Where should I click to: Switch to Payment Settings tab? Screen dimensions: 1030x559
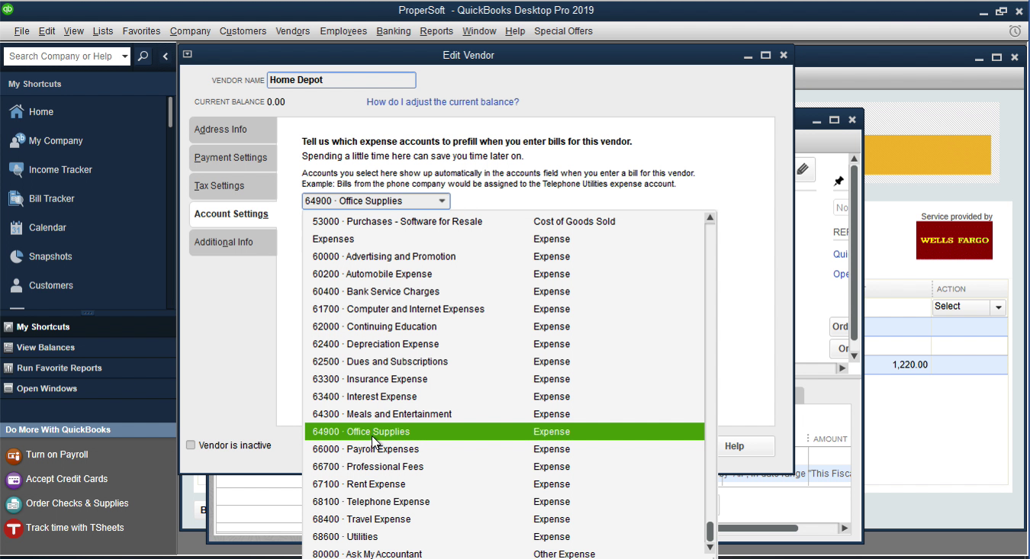click(233, 158)
